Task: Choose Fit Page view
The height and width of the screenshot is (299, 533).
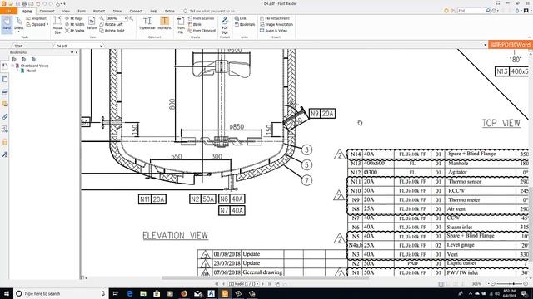Action: pos(74,18)
